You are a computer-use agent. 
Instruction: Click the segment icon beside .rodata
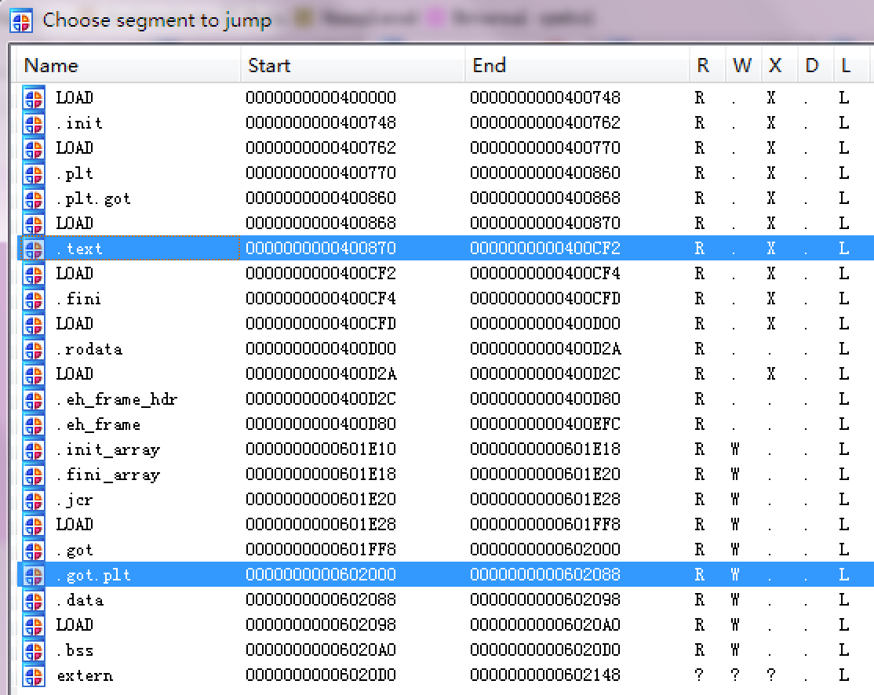pyautogui.click(x=34, y=349)
